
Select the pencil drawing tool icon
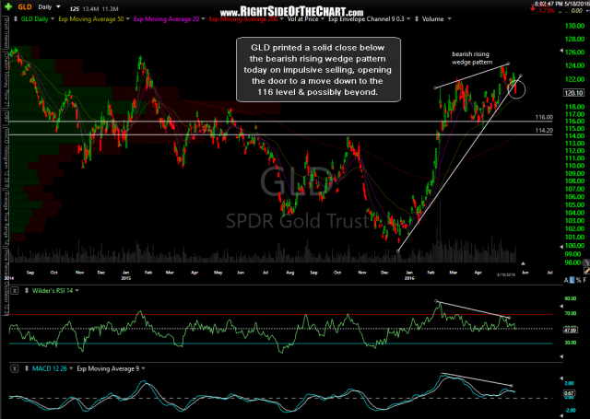tap(586, 270)
